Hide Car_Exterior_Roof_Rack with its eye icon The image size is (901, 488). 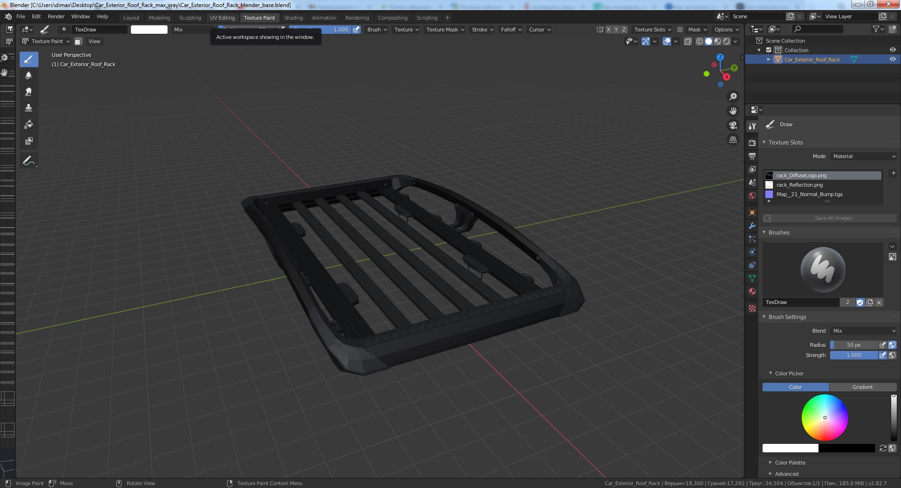coord(893,59)
